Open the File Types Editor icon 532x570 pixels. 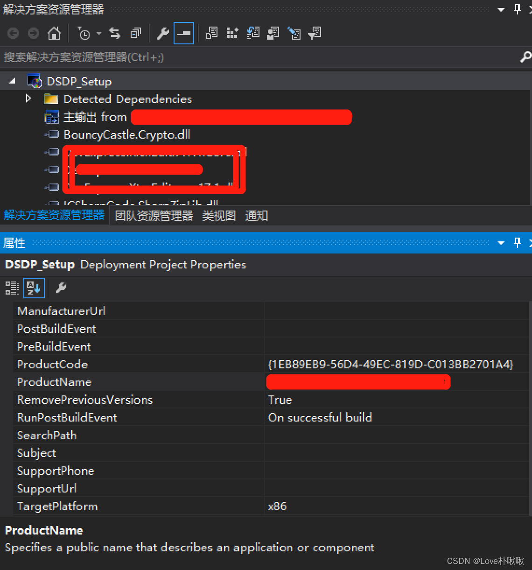pyautogui.click(x=253, y=33)
